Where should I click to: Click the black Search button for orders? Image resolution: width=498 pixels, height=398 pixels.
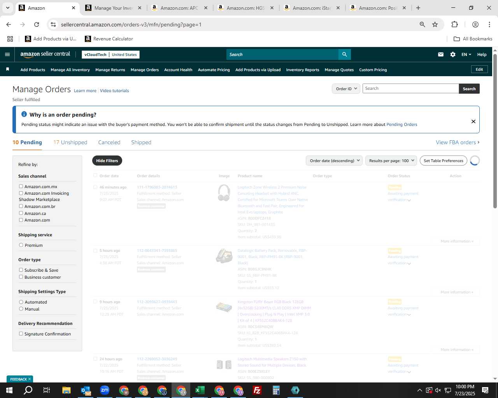tap(469, 89)
